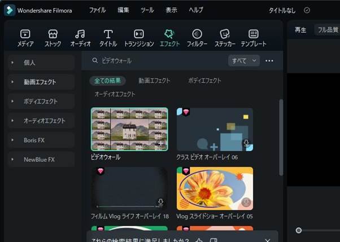Open the フィルター (Filters) panel
The width and height of the screenshot is (340, 242).
click(x=197, y=38)
